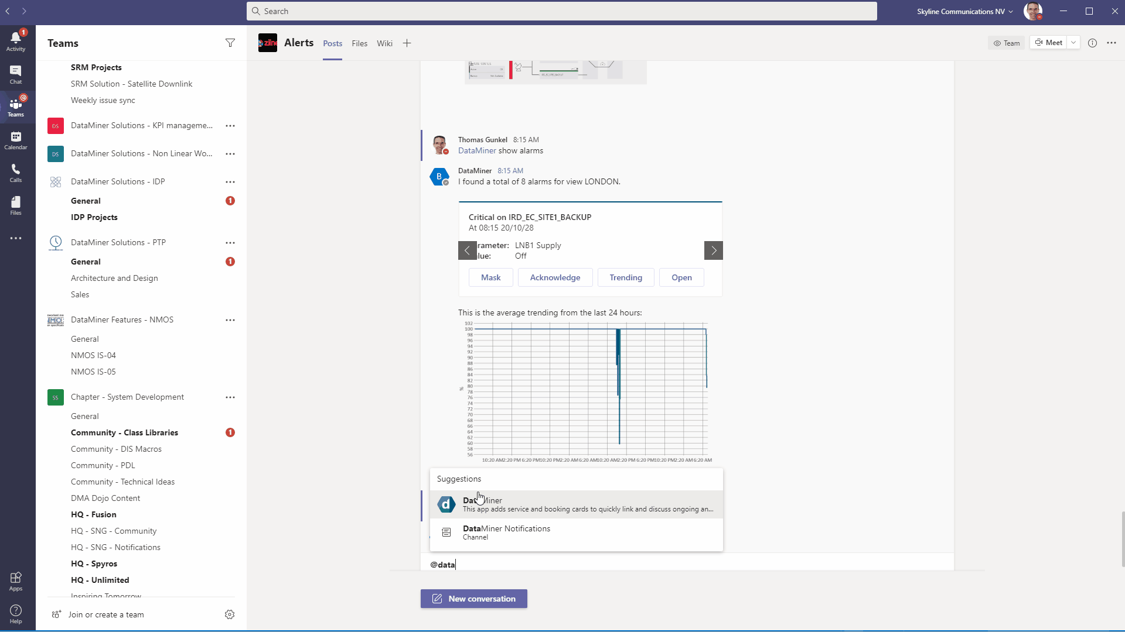1125x632 pixels.
Task: Click the Acknowledge alarm button
Action: (555, 277)
